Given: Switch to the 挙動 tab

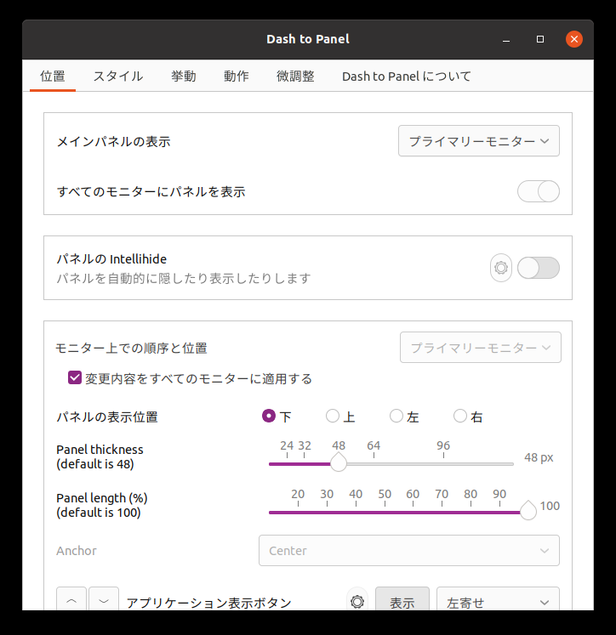Looking at the screenshot, I should 184,77.
